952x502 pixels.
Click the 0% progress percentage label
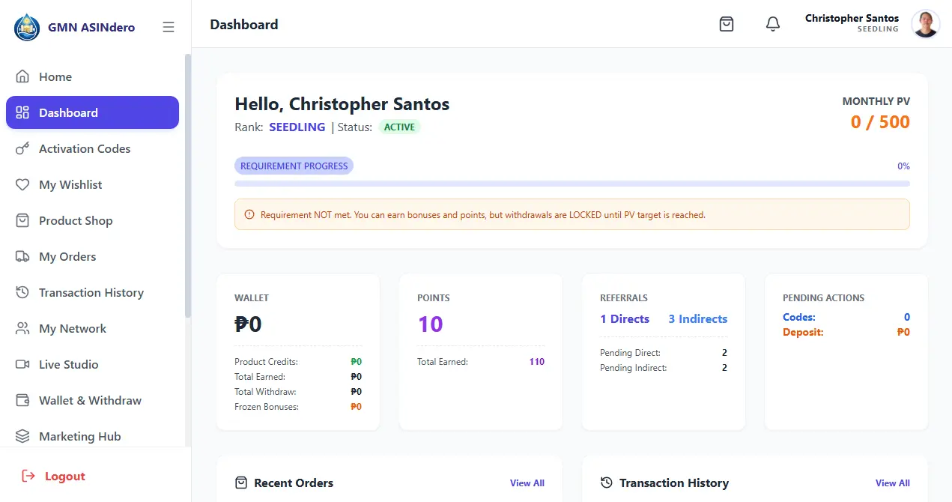(903, 166)
